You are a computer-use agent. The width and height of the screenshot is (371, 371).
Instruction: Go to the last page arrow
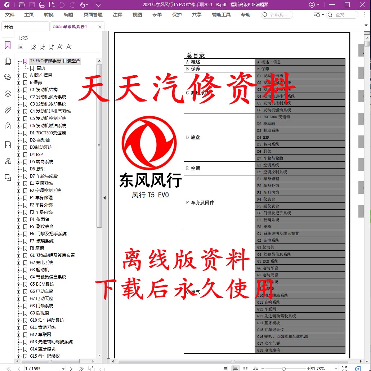coord(81,368)
